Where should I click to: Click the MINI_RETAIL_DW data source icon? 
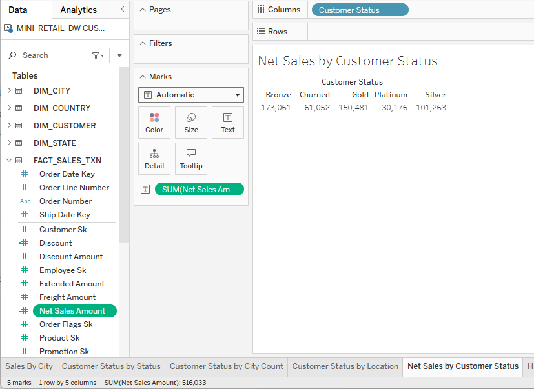[9, 28]
